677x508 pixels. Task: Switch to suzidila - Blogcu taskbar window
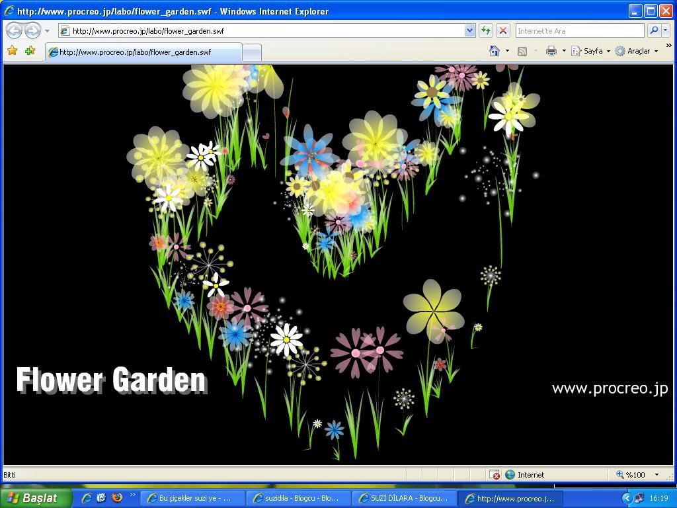(x=298, y=499)
